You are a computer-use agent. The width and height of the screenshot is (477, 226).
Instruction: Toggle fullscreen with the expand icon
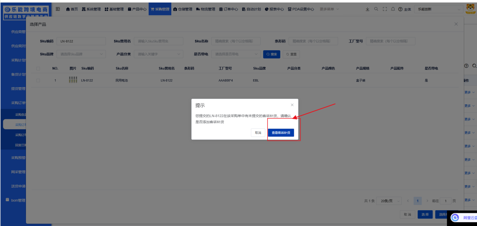[385, 9]
